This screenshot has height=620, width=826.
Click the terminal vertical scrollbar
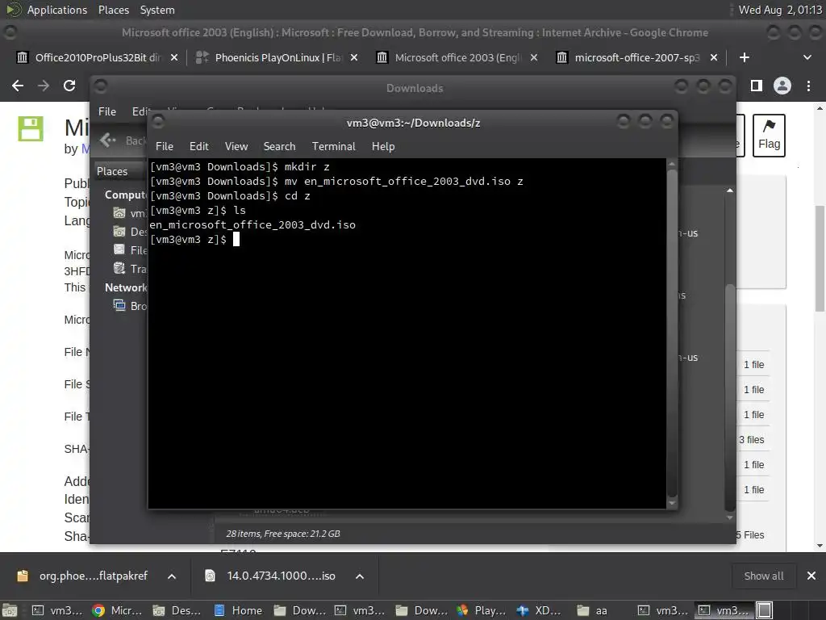(671, 332)
